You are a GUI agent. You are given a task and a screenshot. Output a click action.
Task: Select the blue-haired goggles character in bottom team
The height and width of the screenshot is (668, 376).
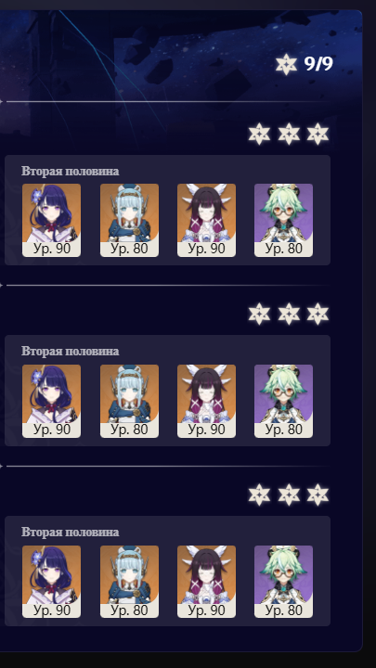[129, 582]
